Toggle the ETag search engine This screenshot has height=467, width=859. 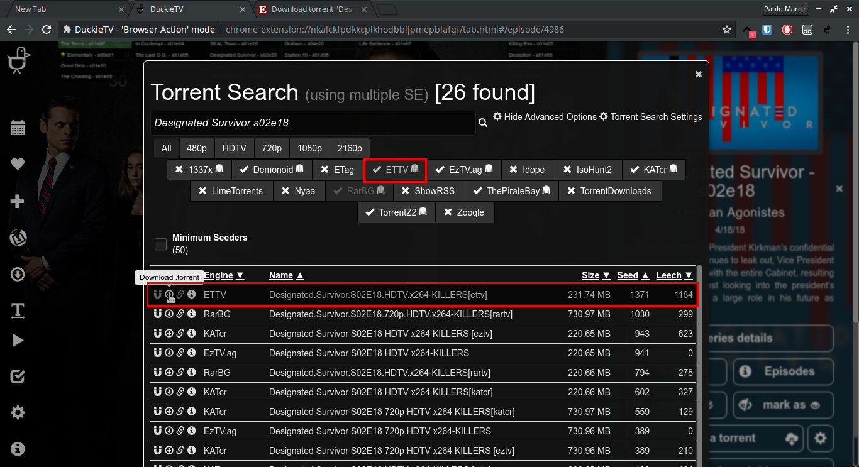click(x=338, y=170)
